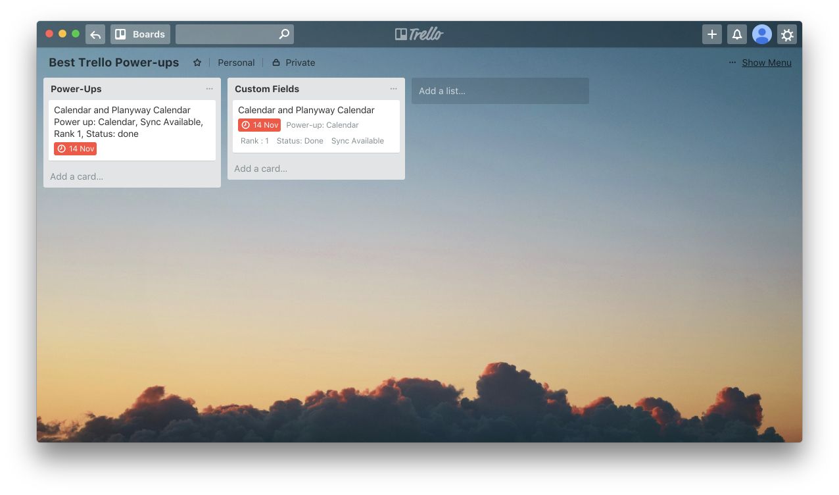Click the Trello logo in header

(419, 34)
